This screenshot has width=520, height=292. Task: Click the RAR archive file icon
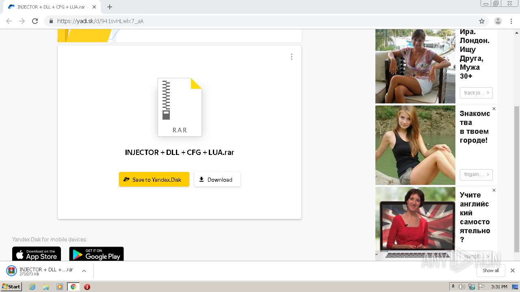(x=180, y=107)
